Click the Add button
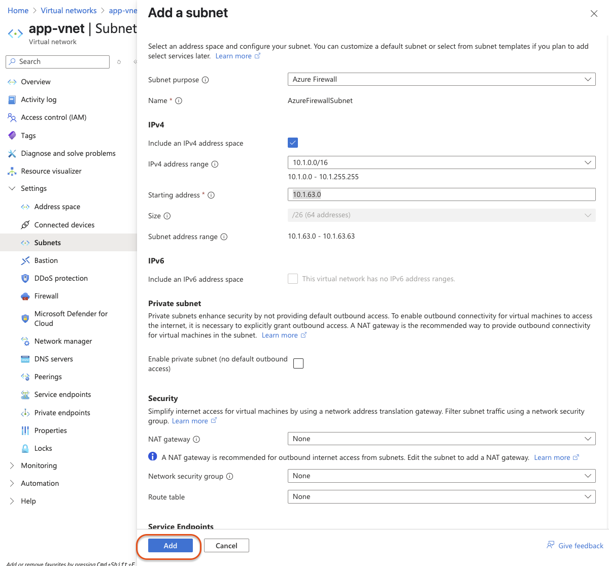 171,545
